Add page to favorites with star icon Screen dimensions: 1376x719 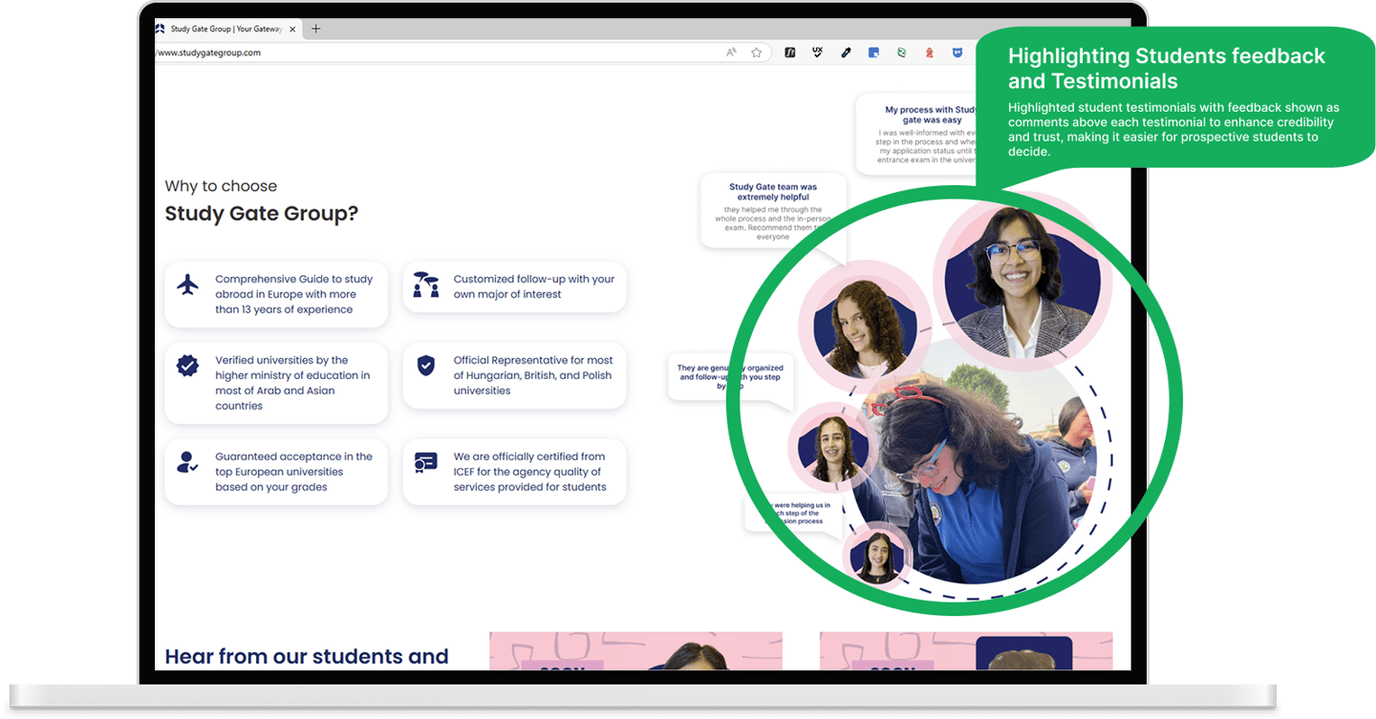coord(757,53)
